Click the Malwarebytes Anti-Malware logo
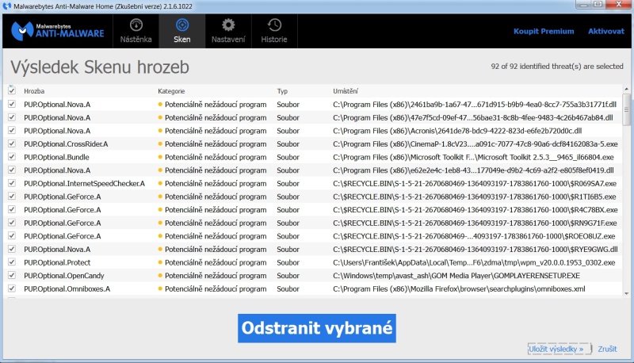The image size is (634, 363). (57, 31)
